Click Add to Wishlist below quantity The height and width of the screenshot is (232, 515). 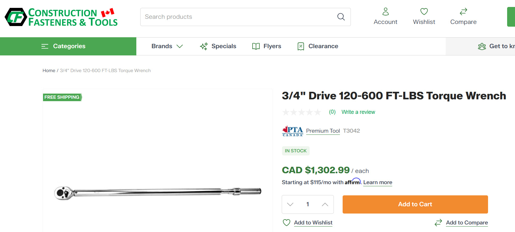click(313, 223)
